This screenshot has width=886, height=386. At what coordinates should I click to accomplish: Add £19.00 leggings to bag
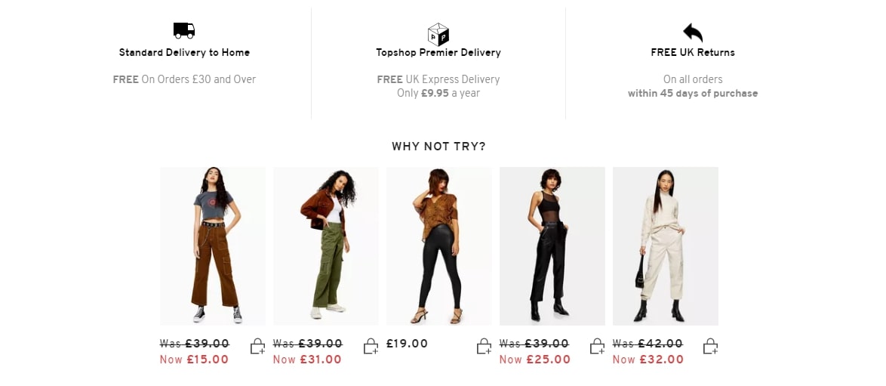pyautogui.click(x=484, y=347)
